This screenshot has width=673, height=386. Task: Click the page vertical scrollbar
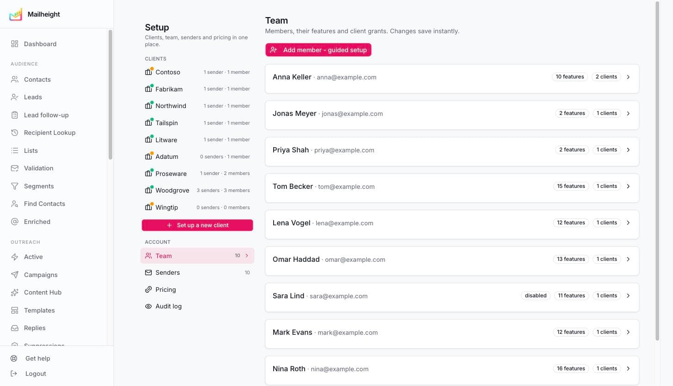click(x=657, y=171)
